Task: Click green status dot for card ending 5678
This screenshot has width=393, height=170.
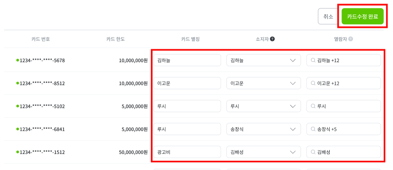Action: (x=18, y=60)
